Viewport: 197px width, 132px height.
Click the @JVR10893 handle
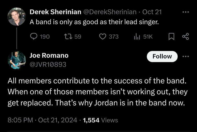(x=48, y=64)
